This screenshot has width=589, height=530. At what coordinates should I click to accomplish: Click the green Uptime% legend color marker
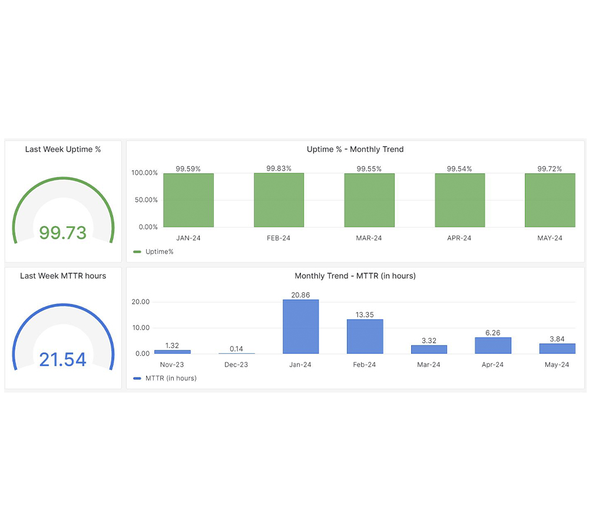[137, 251]
